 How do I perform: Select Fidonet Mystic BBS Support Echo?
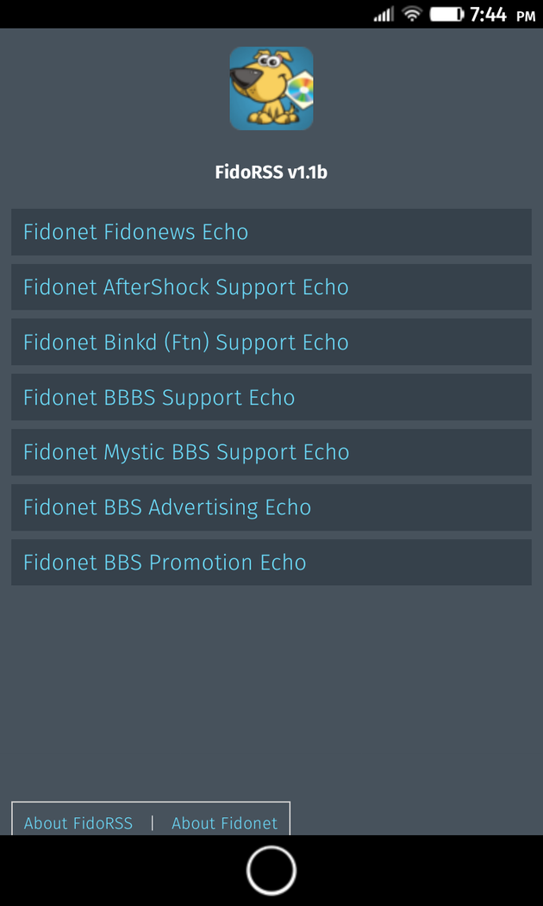click(x=185, y=452)
